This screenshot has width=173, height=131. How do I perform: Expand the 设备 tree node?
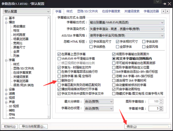pyautogui.click(x=6, y=90)
